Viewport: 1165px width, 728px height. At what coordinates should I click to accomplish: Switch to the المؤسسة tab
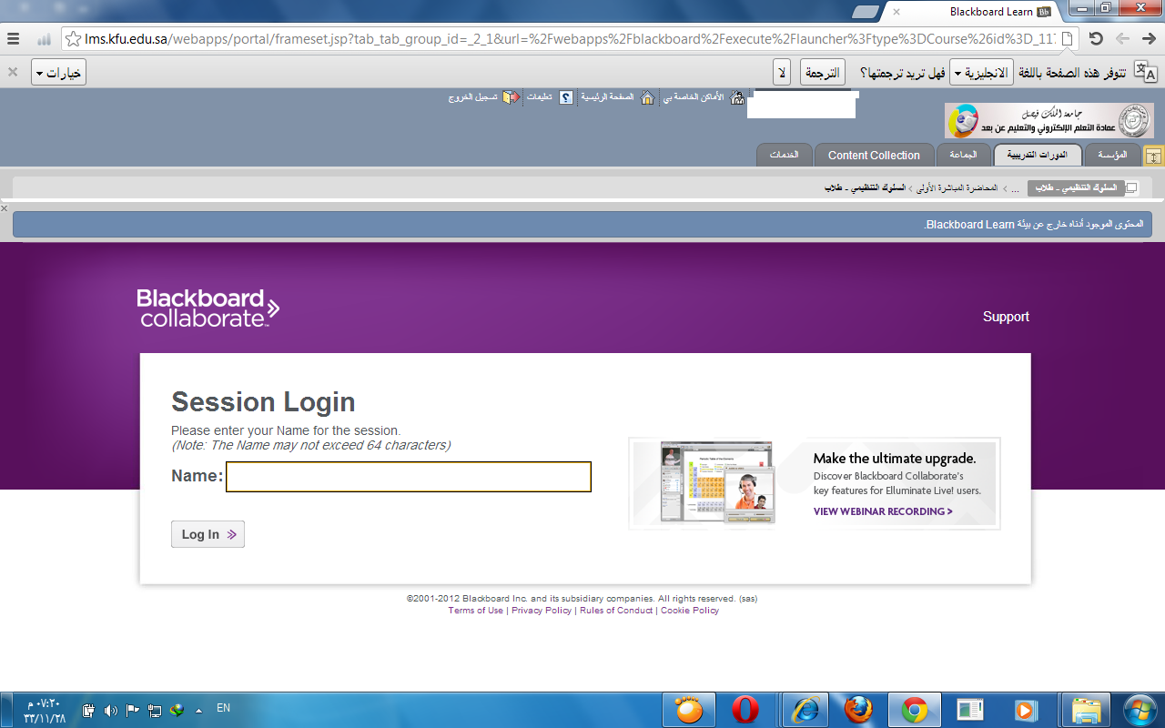[1112, 155]
